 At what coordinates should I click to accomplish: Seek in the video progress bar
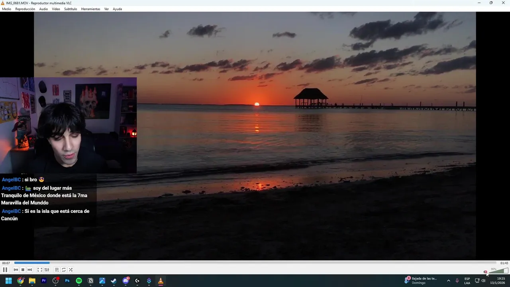255,263
